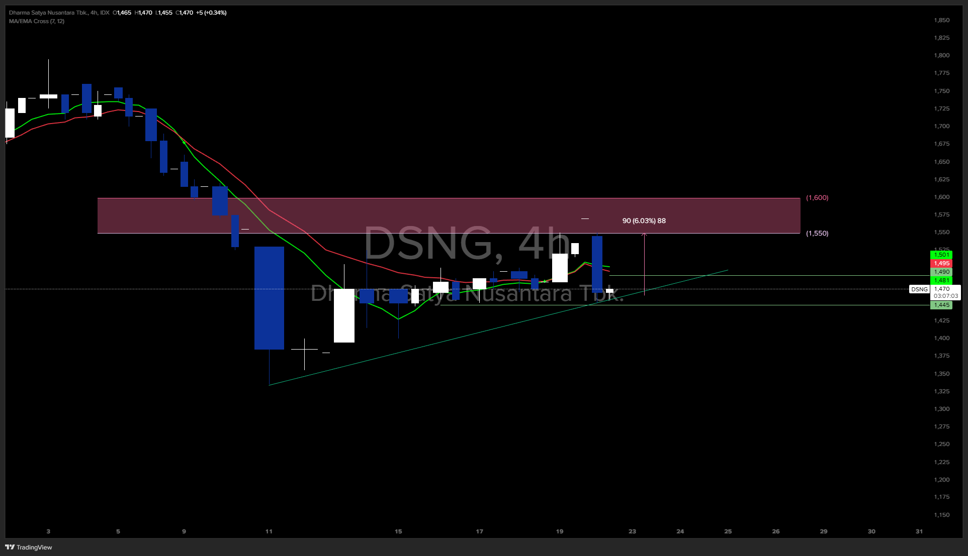
Task: Click the pale green 1,490 price label
Action: pos(941,272)
